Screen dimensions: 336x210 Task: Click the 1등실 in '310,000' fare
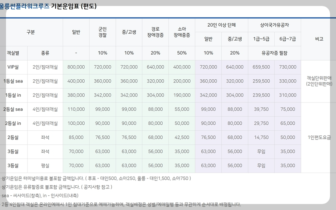pos(288,95)
